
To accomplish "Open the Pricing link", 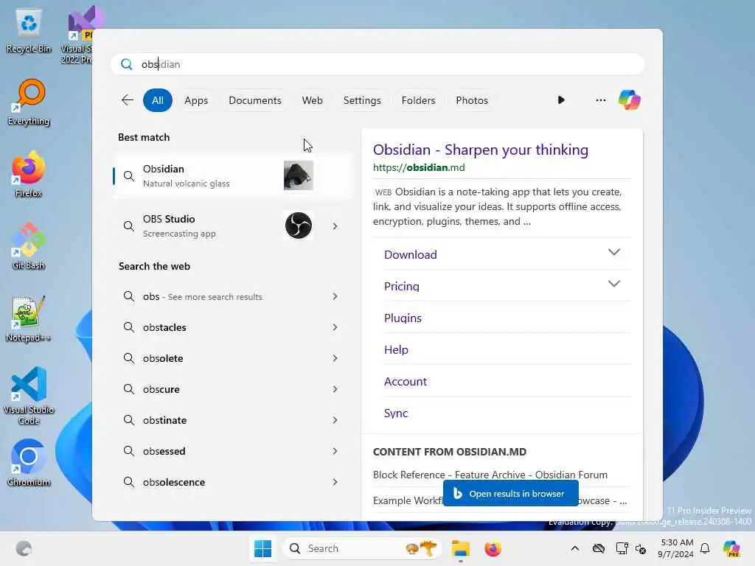I will 402,287.
